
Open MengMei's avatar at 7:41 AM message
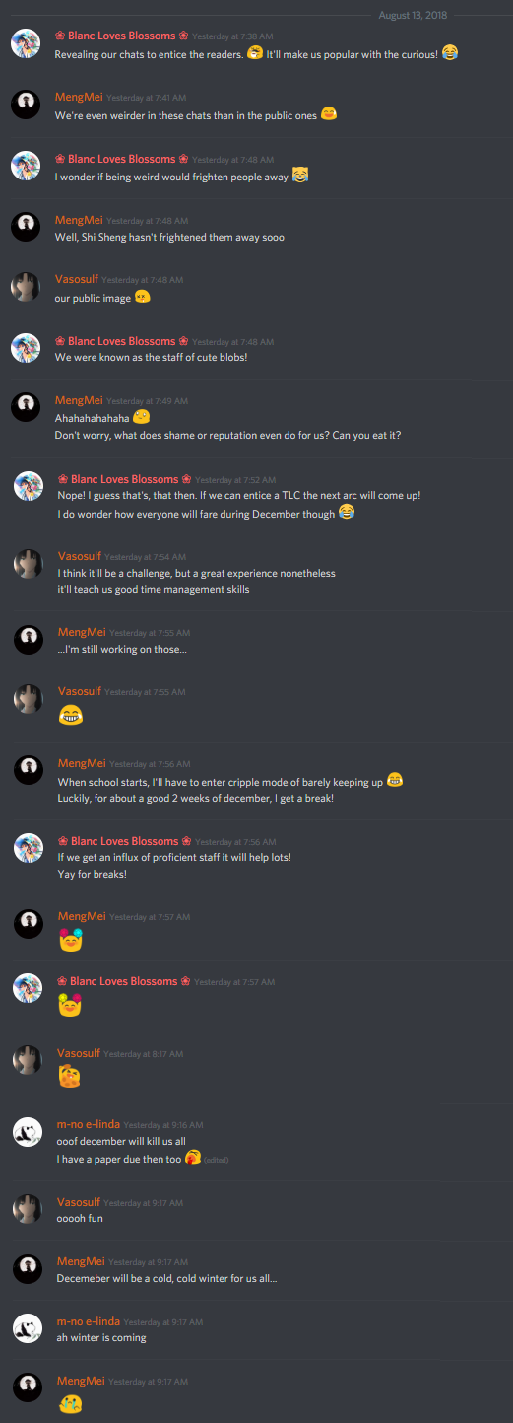(x=25, y=106)
